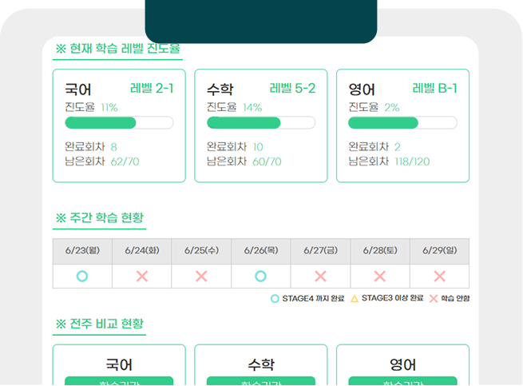
Task: Select the 6/27(금) column header
Action: coord(320,251)
